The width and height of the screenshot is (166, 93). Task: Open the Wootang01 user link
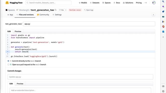tap(24, 10)
